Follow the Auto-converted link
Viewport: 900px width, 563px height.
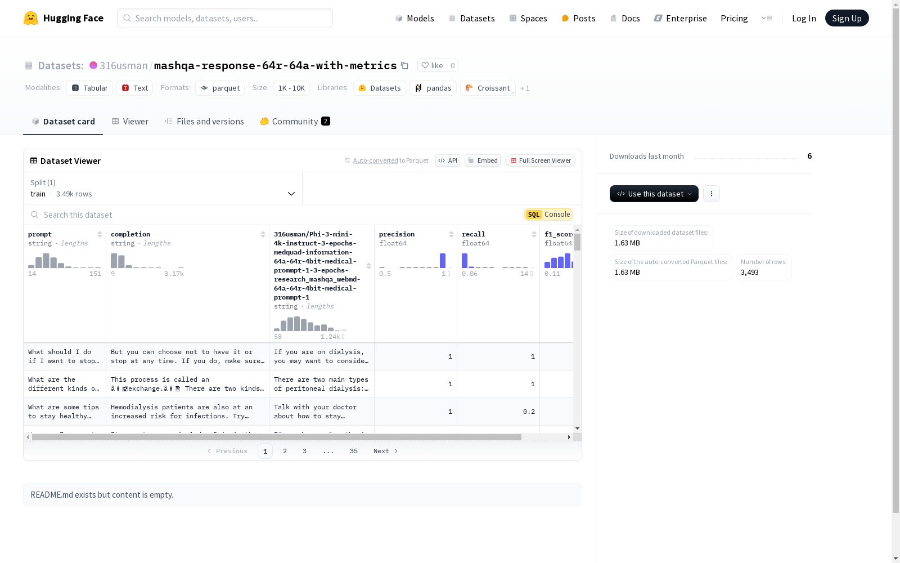(375, 160)
